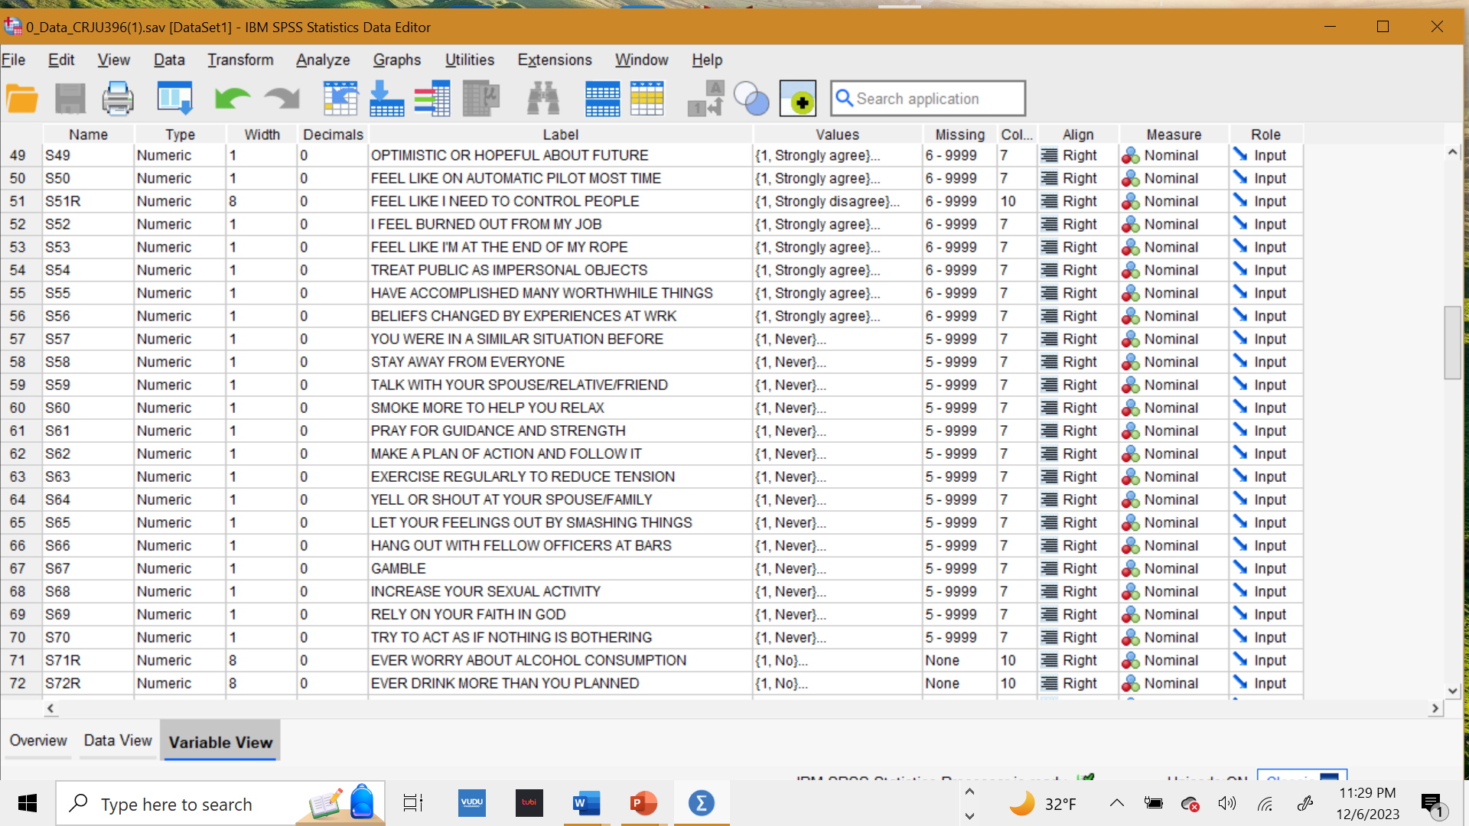Open the File menu
This screenshot has height=826, width=1469.
(14, 60)
